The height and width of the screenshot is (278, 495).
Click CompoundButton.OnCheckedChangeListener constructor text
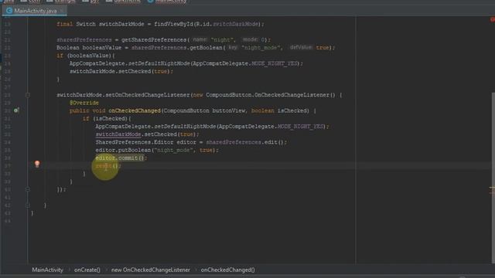271,95
